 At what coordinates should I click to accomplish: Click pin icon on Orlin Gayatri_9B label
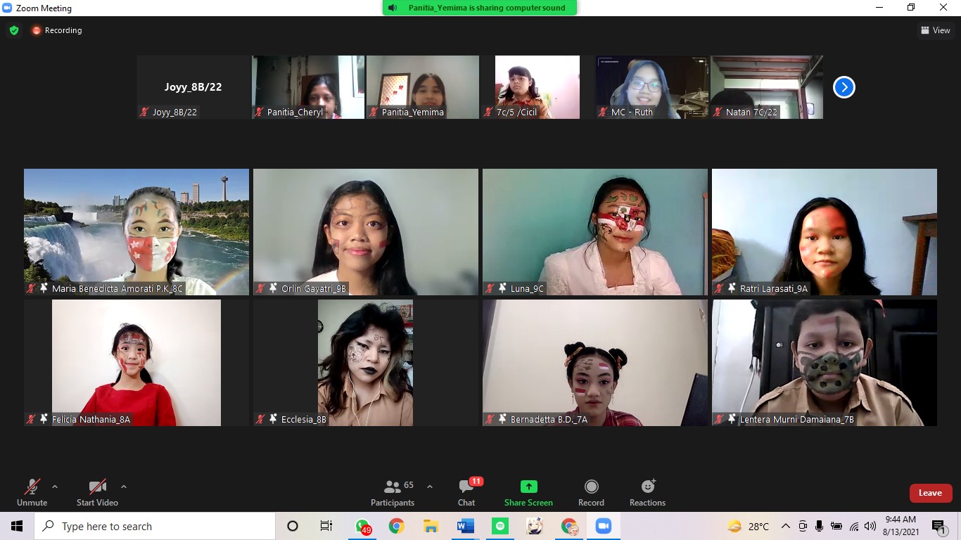pyautogui.click(x=273, y=288)
